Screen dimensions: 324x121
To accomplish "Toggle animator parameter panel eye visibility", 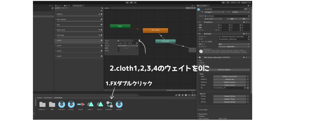I will coord(102,8).
